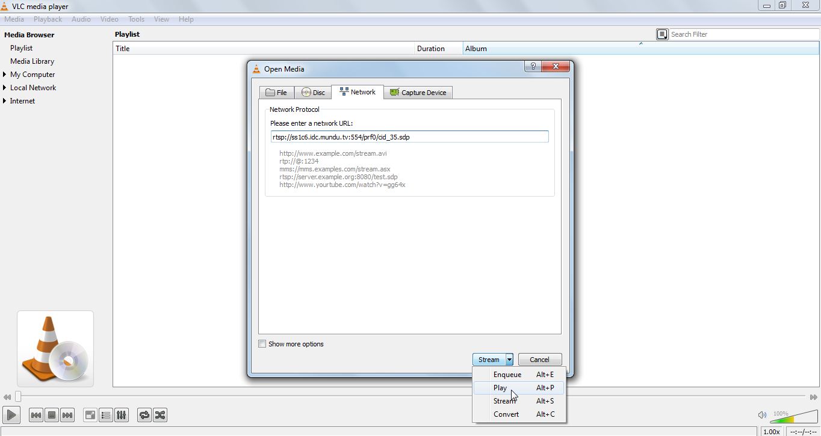
Task: Toggle the playlist view icon
Action: [x=106, y=415]
